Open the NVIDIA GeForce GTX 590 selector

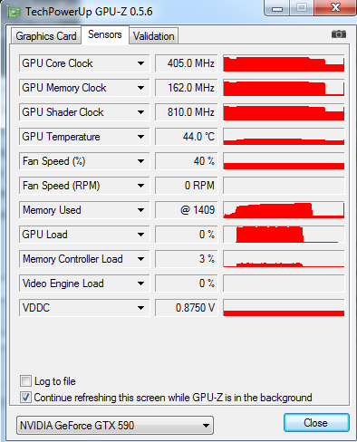(115, 426)
